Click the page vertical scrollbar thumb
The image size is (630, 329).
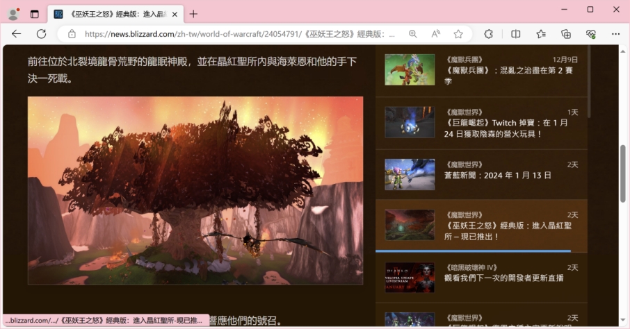click(x=623, y=174)
